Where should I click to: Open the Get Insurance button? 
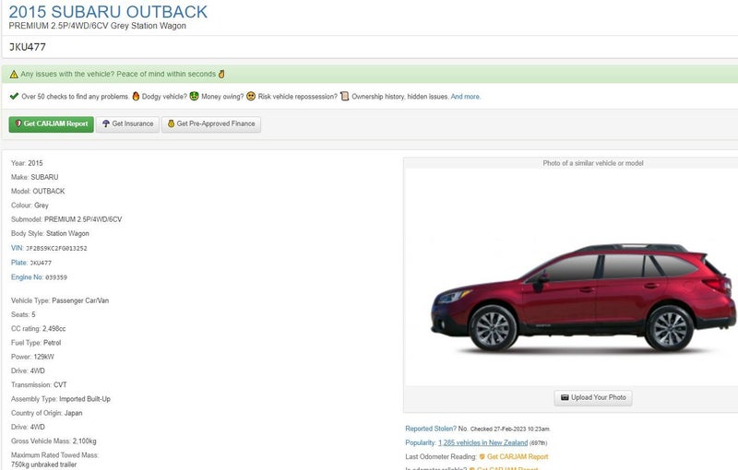click(x=127, y=124)
